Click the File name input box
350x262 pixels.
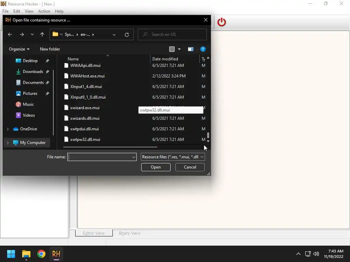tap(99, 157)
